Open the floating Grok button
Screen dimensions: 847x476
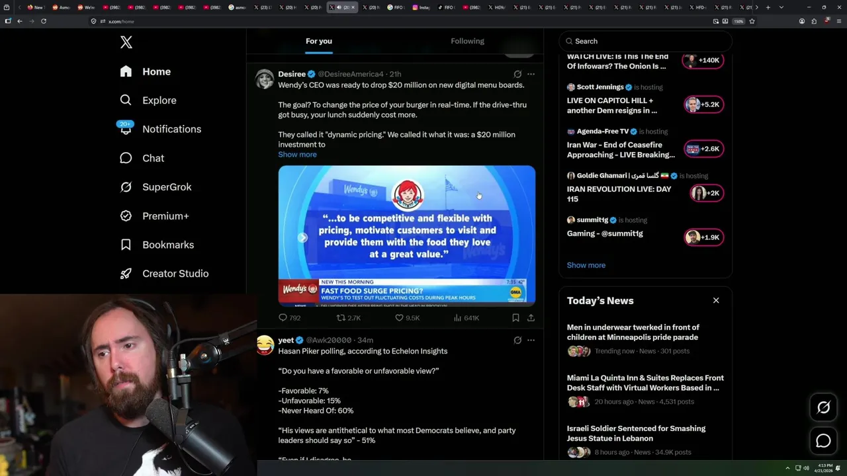point(823,408)
